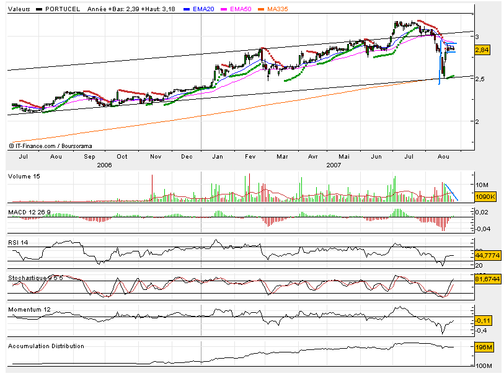Viewport: 504px width, 376px height.
Task: Click the PORTUCEL black legend marker
Action: tap(40, 11)
